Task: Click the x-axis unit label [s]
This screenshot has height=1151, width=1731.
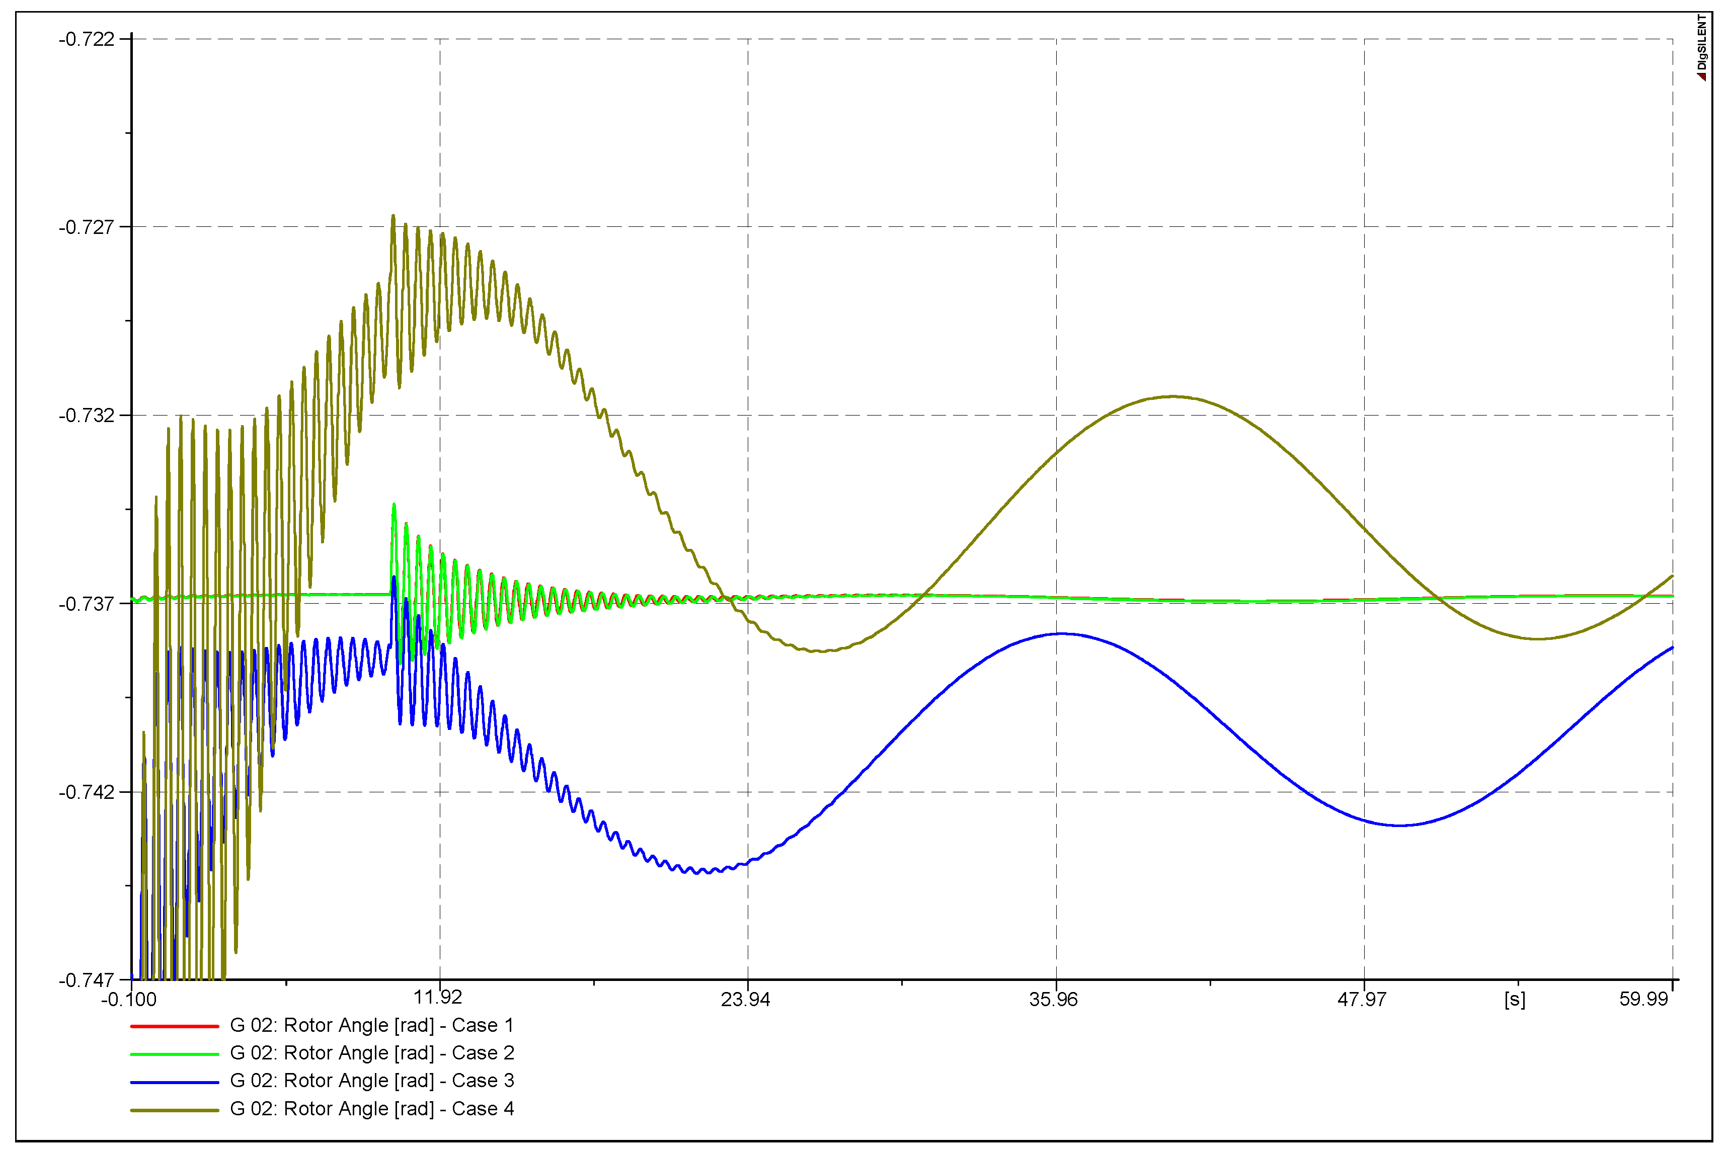Action: coord(1515,999)
